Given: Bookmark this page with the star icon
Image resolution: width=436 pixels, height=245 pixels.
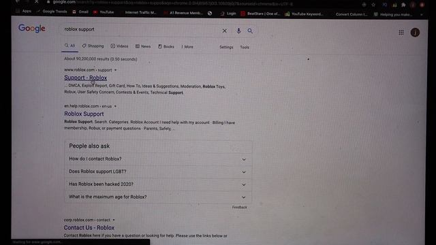Looking at the screenshot, I should click(x=373, y=5).
